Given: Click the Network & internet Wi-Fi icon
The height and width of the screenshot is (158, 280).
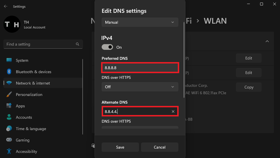Looking at the screenshot, I should coord(9,83).
